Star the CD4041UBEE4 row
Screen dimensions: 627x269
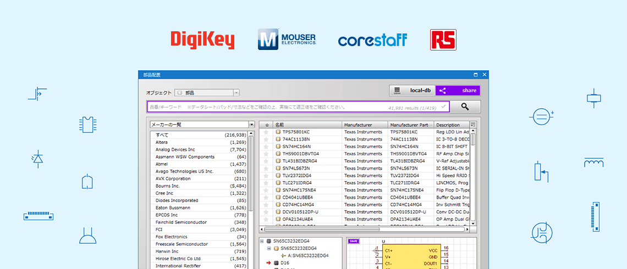click(266, 197)
